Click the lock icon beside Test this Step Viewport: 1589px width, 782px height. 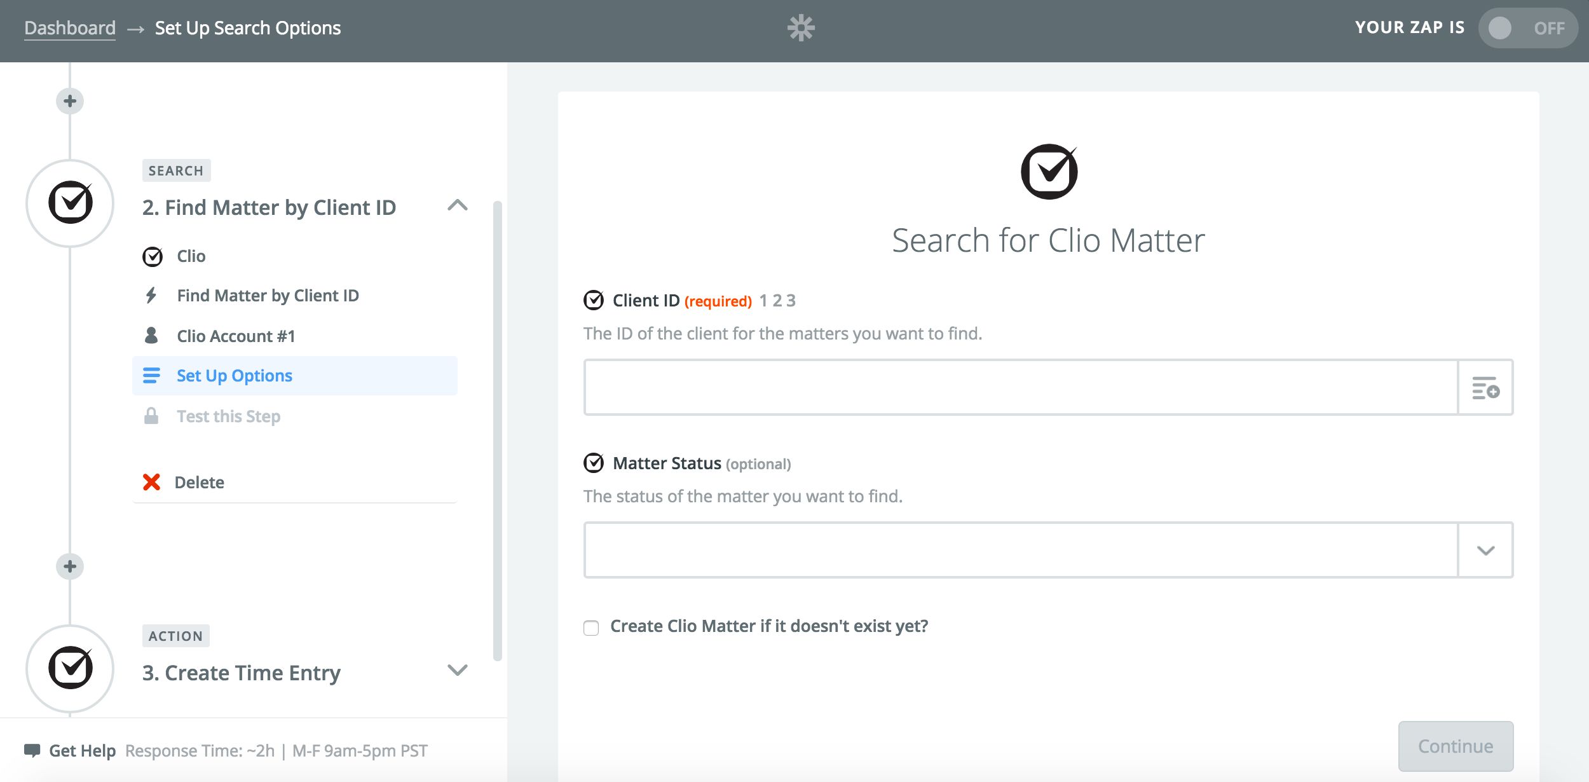point(151,416)
